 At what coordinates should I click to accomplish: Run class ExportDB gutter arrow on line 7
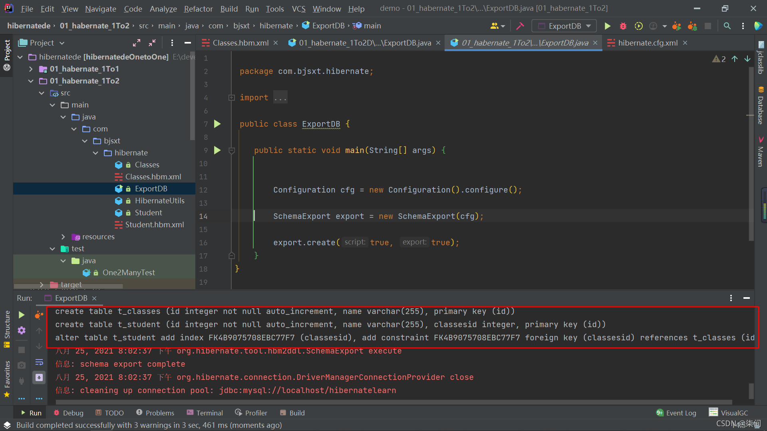point(217,124)
